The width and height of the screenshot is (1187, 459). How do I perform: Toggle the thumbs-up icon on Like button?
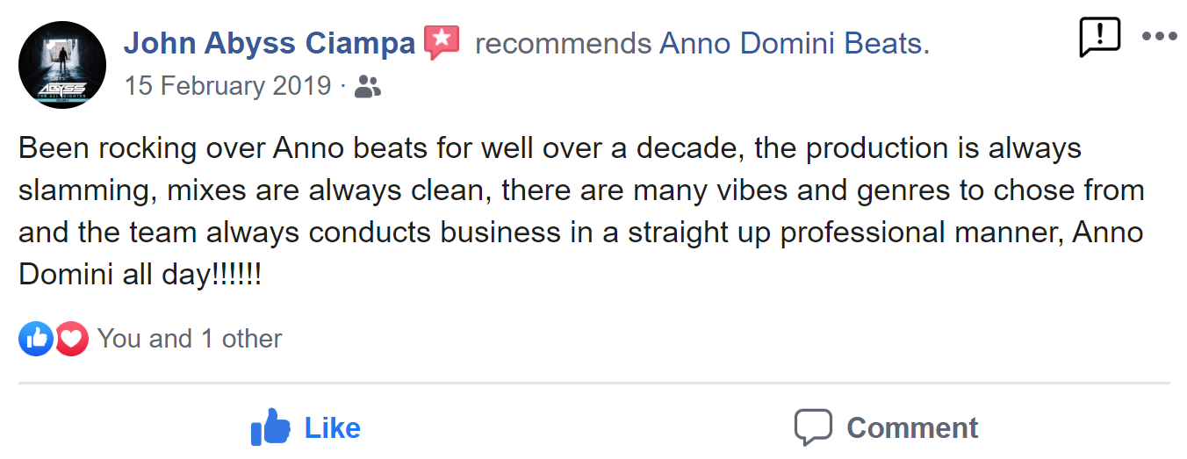(x=270, y=427)
